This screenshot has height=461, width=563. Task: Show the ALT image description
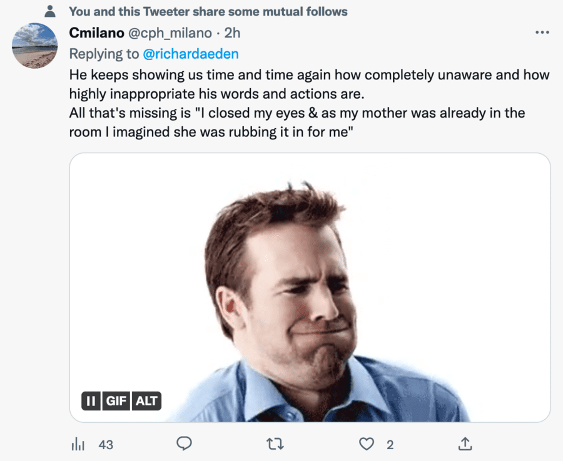click(x=146, y=401)
